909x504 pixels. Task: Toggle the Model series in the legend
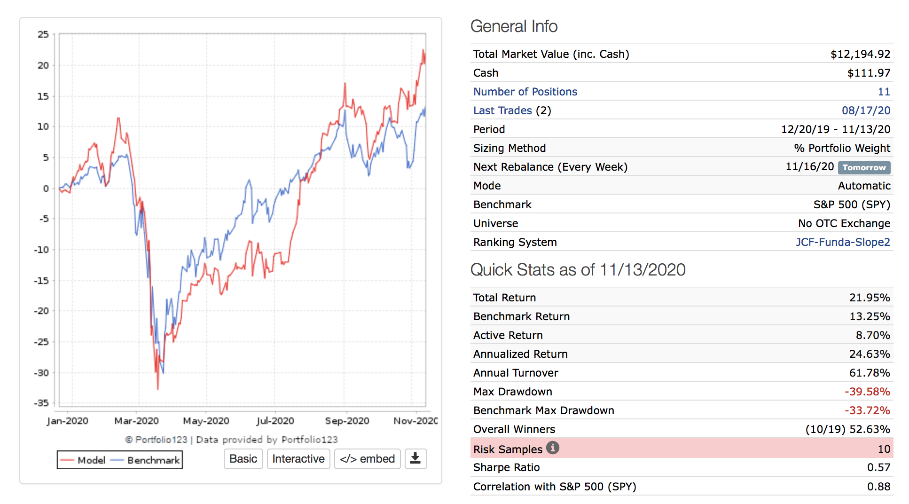tap(91, 460)
